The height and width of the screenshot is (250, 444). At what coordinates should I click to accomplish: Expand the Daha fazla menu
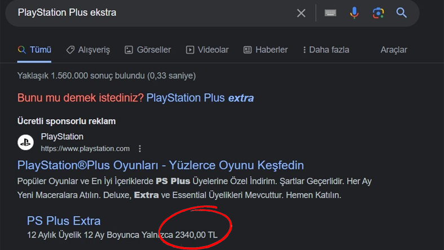click(x=326, y=50)
